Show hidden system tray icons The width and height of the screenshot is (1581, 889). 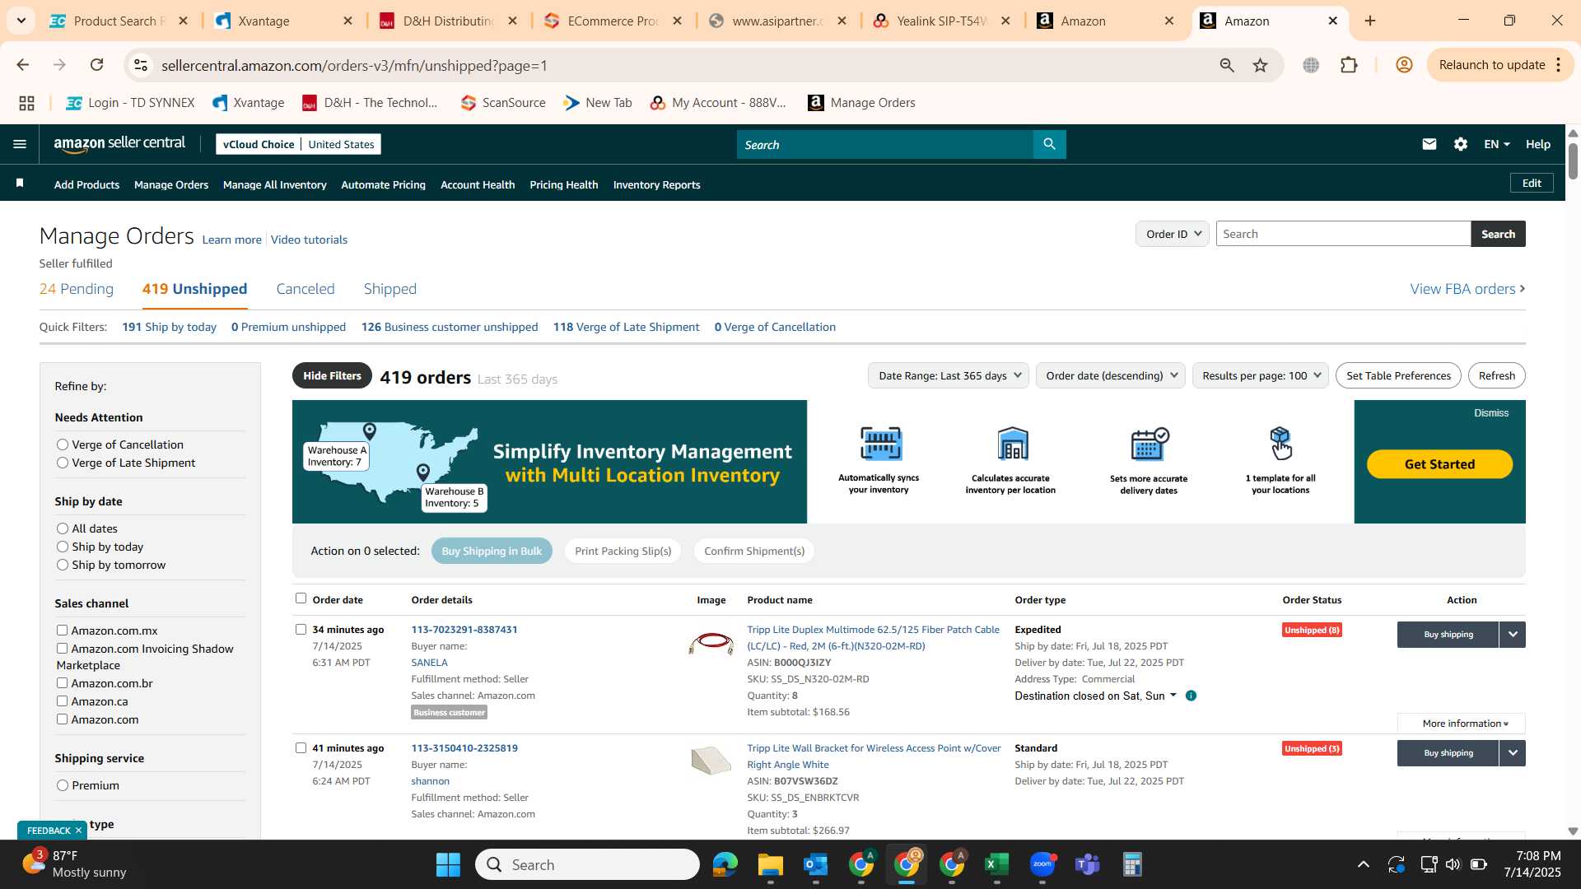tap(1363, 864)
